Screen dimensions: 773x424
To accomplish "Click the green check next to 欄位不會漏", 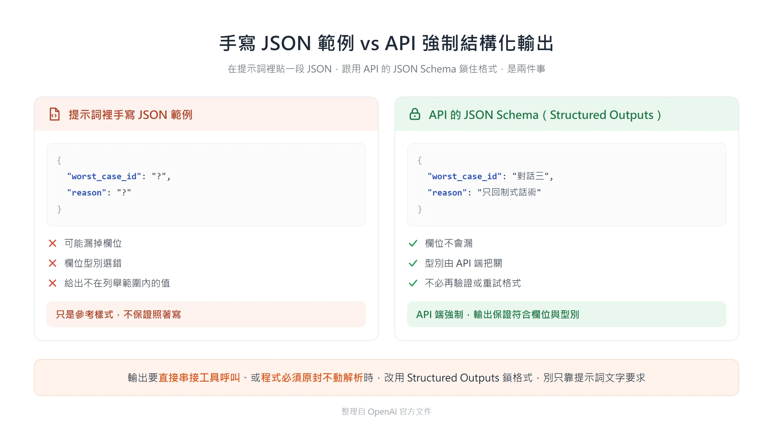I will 413,243.
